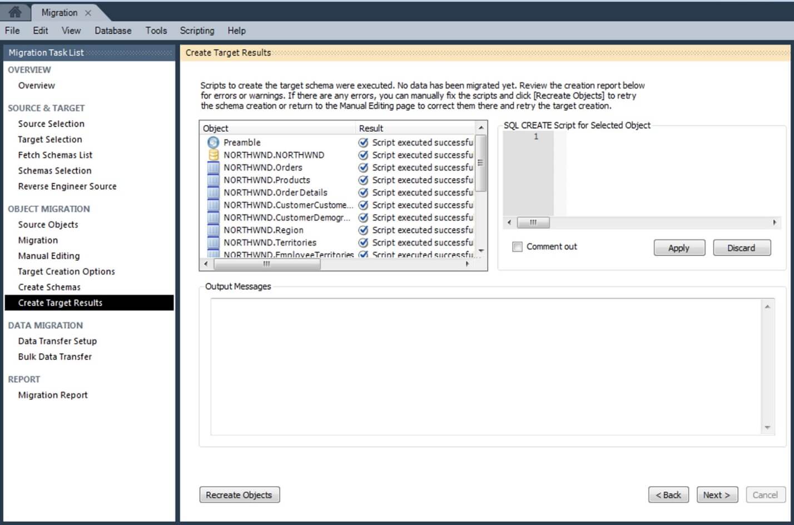Open the File menu

click(12, 31)
